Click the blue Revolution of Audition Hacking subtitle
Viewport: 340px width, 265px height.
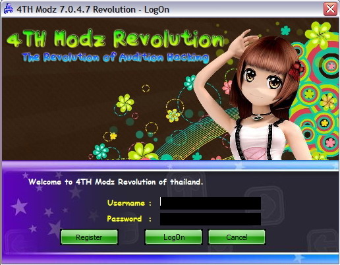115,57
